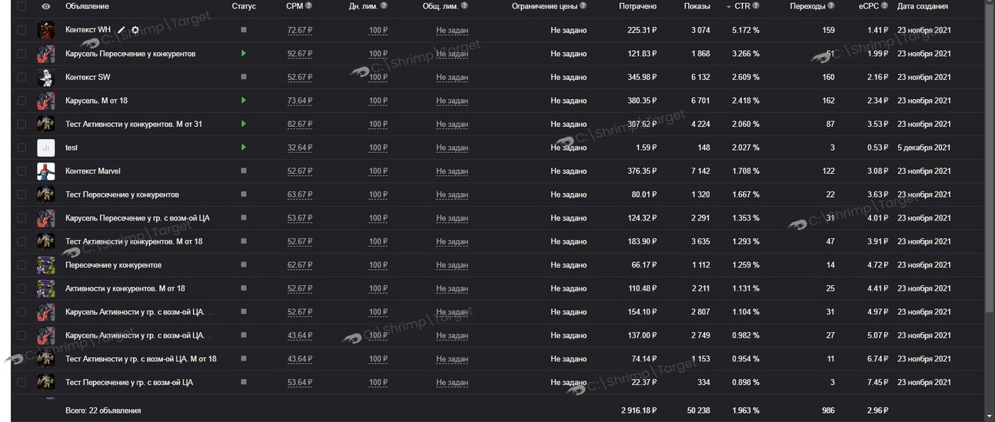Click the thumbnail of the Контекст Marvel ad
995x422 pixels.
tap(46, 171)
